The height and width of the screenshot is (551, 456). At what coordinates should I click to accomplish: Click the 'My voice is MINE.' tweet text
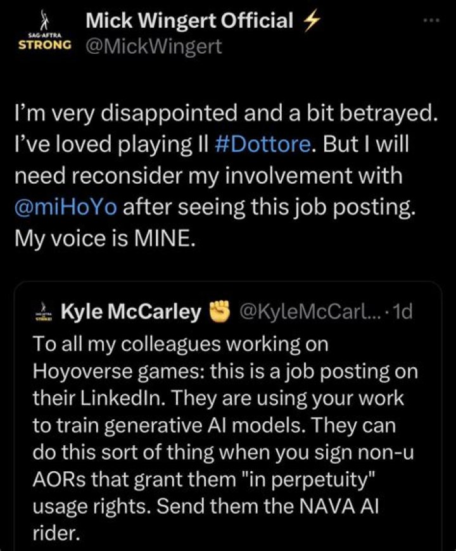[104, 239]
